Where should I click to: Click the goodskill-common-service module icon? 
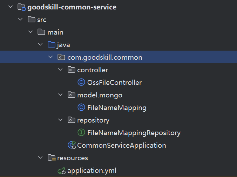[x=21, y=7]
